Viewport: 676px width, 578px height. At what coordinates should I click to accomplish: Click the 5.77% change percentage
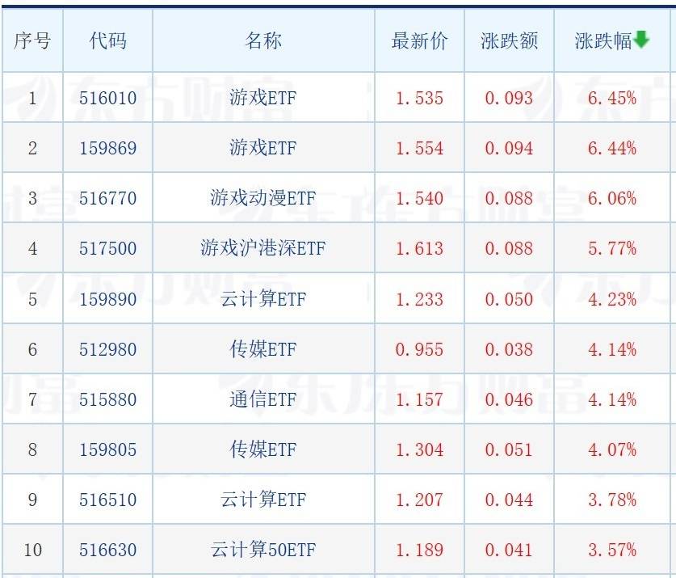point(612,248)
